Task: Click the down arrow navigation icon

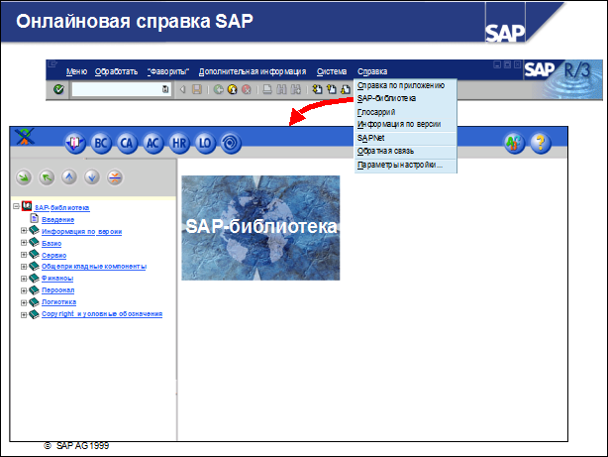Action: (x=91, y=177)
